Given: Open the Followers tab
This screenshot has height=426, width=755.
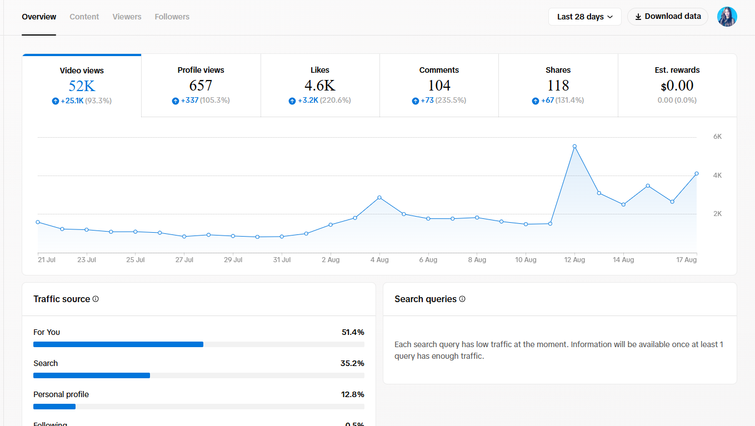Looking at the screenshot, I should tap(172, 17).
